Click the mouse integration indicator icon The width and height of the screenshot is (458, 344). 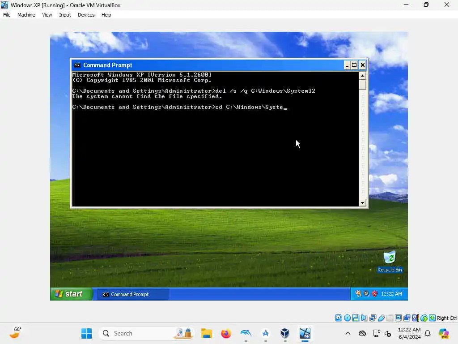tap(424, 318)
